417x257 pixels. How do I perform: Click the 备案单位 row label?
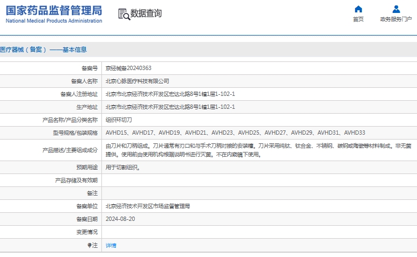87,206
